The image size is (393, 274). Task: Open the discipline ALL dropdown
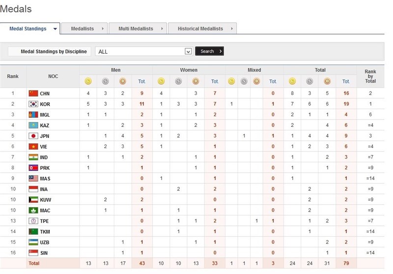tap(188, 51)
